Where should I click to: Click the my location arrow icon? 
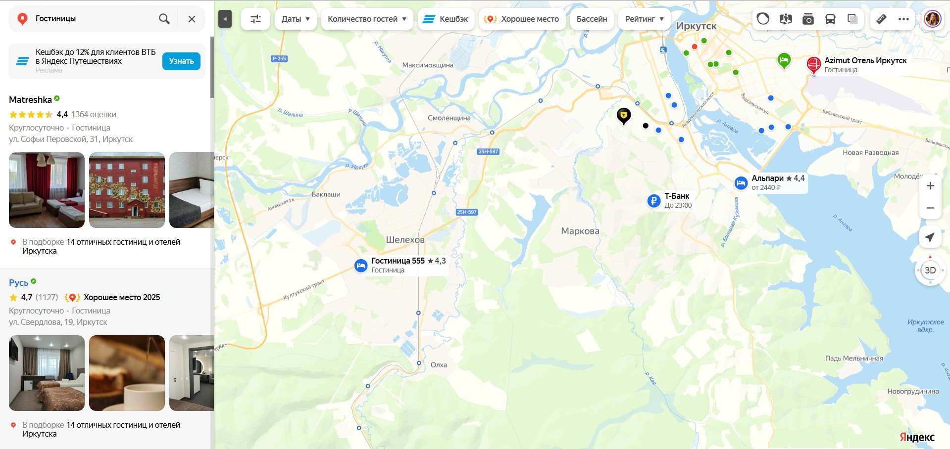pyautogui.click(x=930, y=237)
